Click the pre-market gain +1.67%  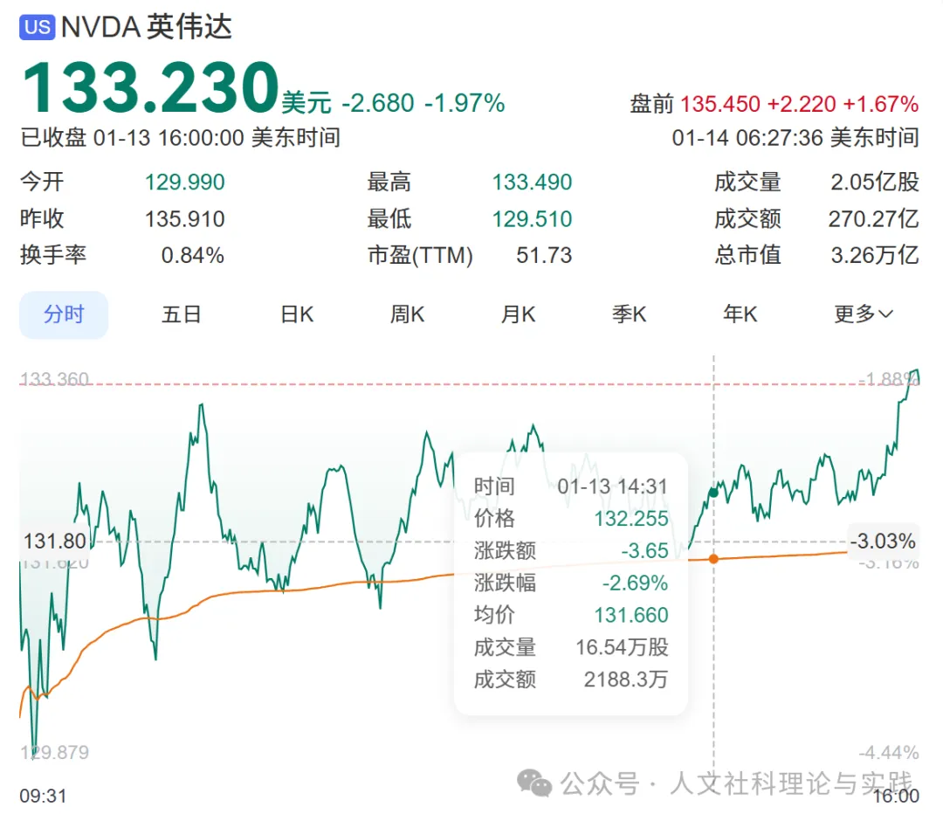881,104
